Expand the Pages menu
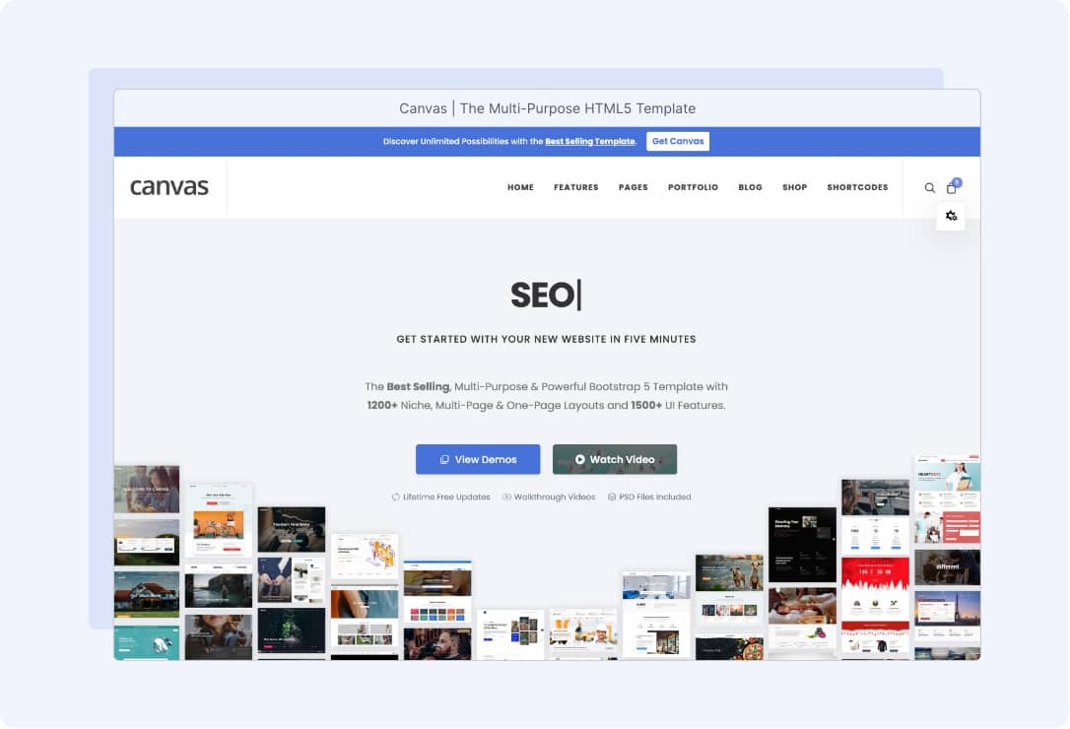The image size is (1070, 729). coord(633,187)
